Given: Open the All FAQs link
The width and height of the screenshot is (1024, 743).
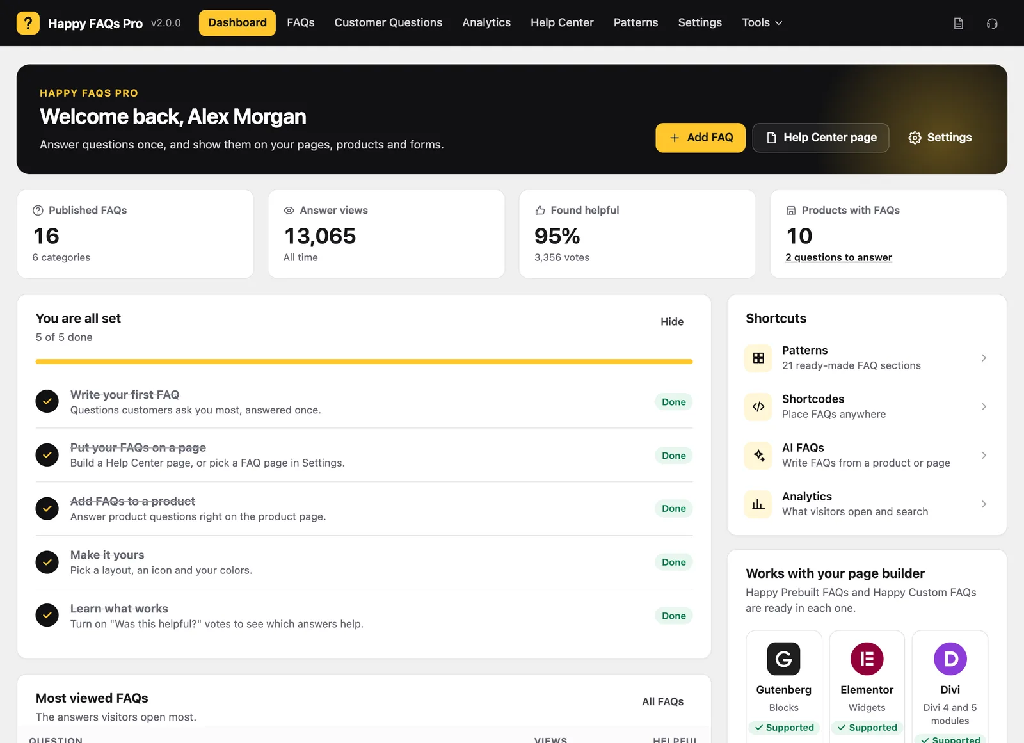Looking at the screenshot, I should click(662, 701).
